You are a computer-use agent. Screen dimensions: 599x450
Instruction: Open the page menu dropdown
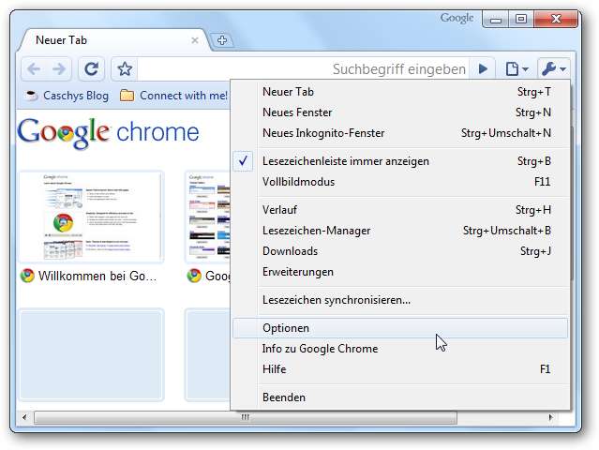[x=517, y=69]
